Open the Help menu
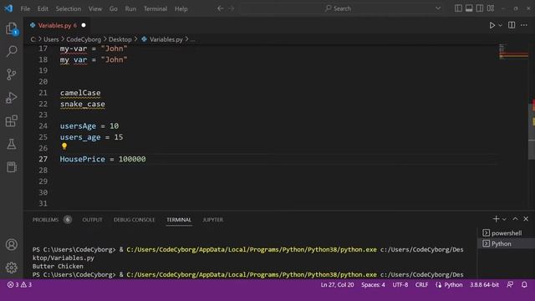The image size is (535, 301). point(181,9)
